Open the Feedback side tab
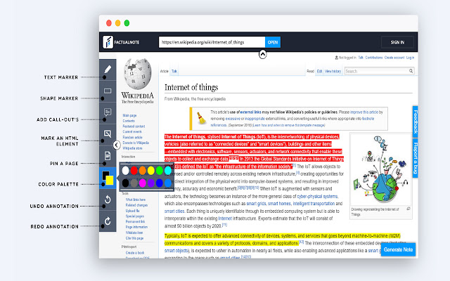Screen dimensions: 450x281 click(416, 122)
